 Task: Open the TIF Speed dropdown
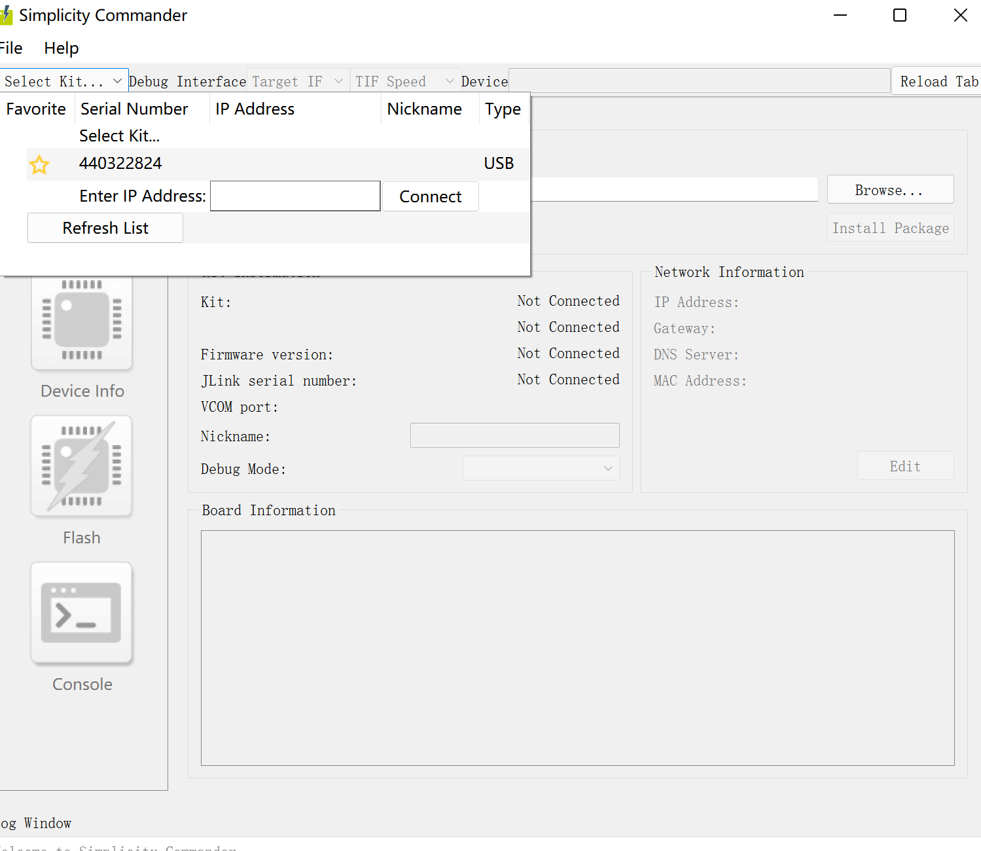click(x=405, y=81)
